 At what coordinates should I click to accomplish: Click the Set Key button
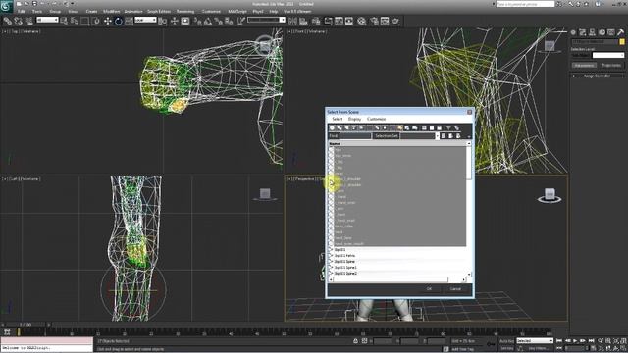506,349
